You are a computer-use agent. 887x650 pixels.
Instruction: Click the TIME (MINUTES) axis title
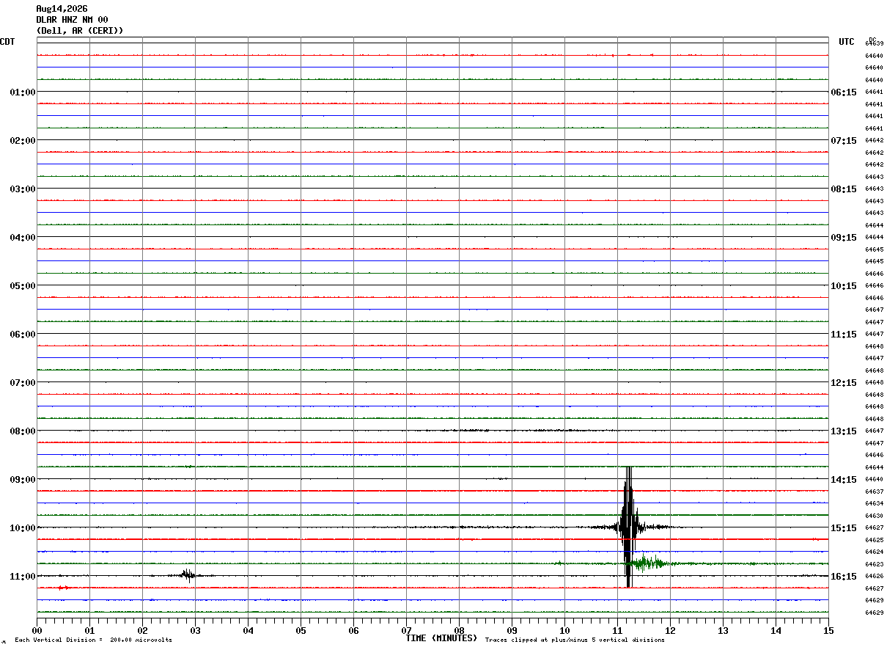pyautogui.click(x=441, y=638)
